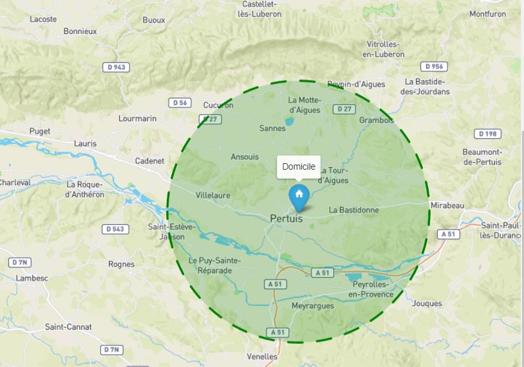Viewport: 524px width, 367px height.
Task: Click the D 27 badge near Grambois
Action: click(x=344, y=109)
